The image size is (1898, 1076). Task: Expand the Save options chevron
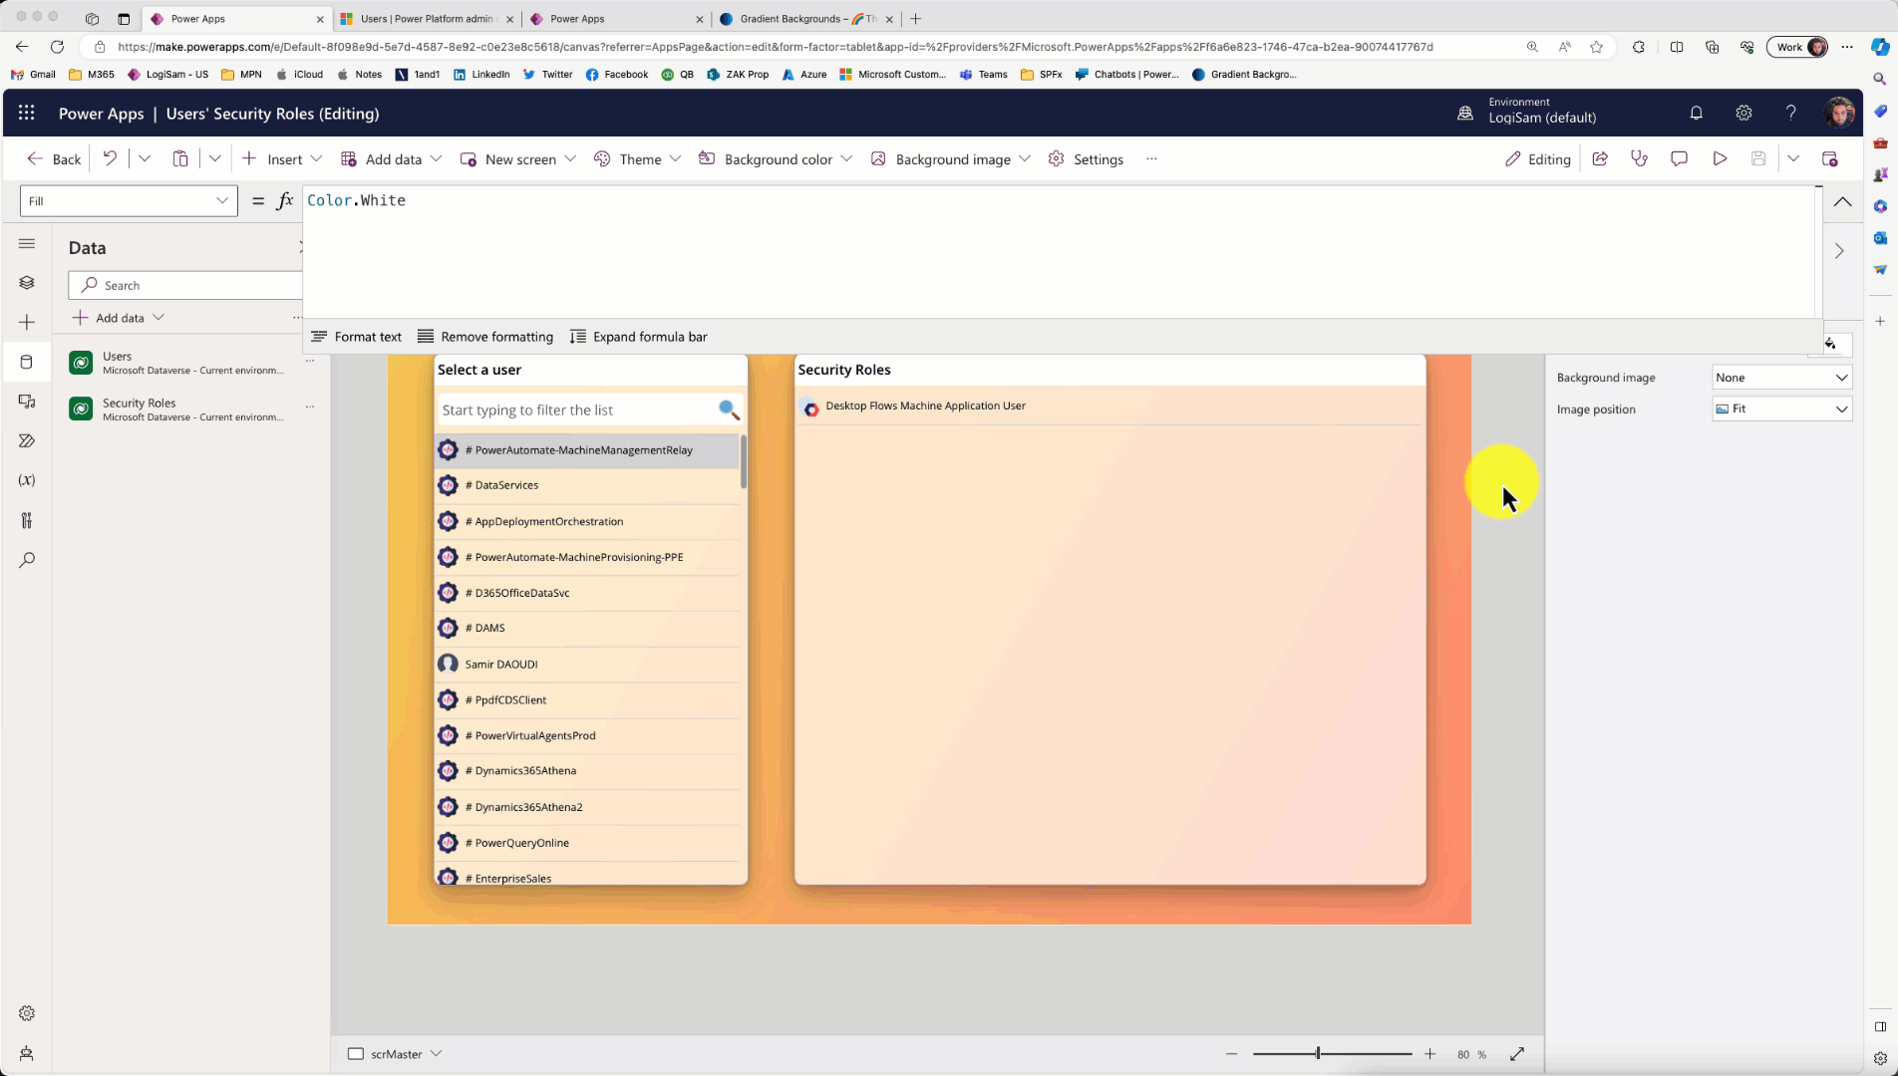click(x=1793, y=158)
